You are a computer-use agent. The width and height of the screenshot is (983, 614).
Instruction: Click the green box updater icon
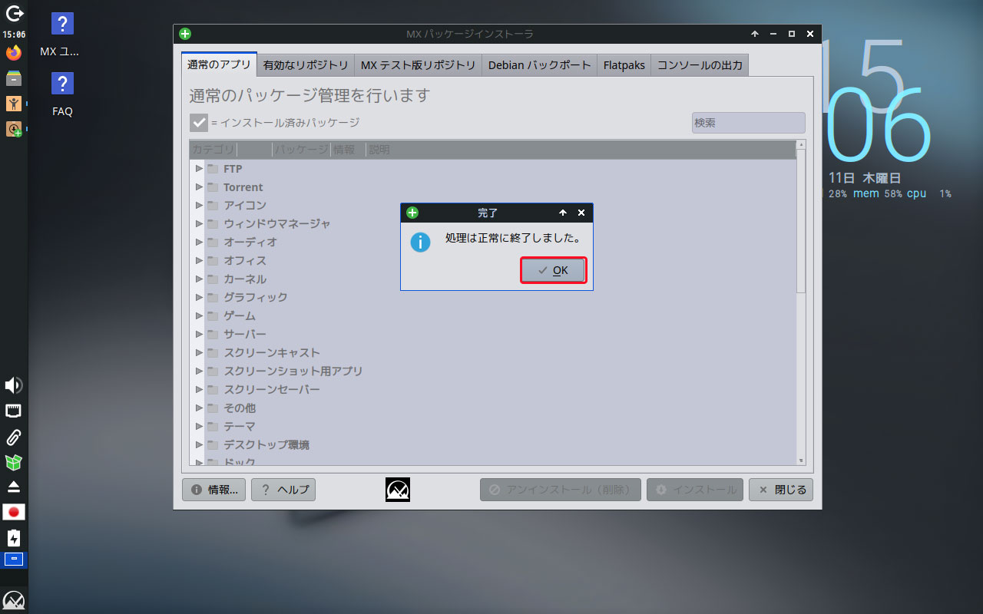click(14, 462)
